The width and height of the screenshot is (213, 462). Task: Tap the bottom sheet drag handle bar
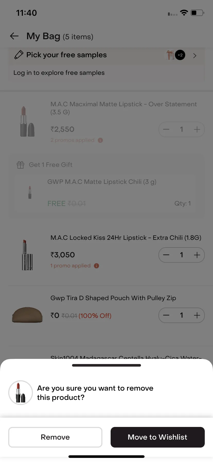[106, 365]
